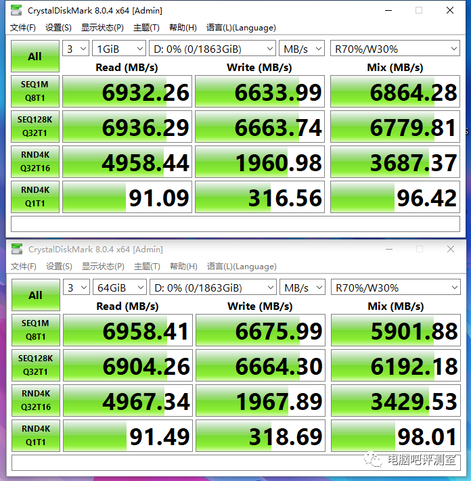
Task: Open 设置(S) menu in bottom window
Action: (x=59, y=267)
